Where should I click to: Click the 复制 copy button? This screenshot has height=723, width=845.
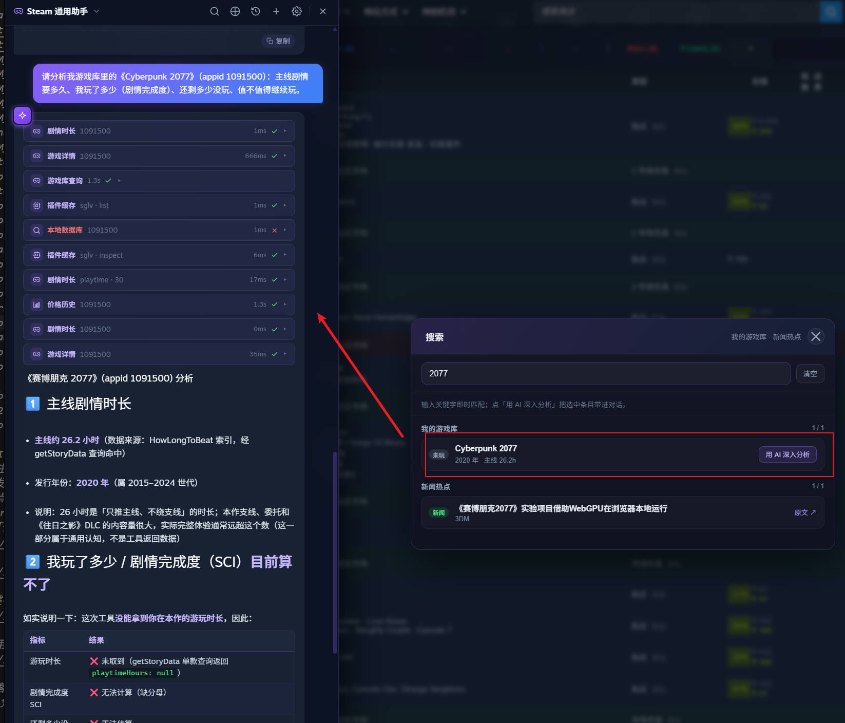click(278, 41)
